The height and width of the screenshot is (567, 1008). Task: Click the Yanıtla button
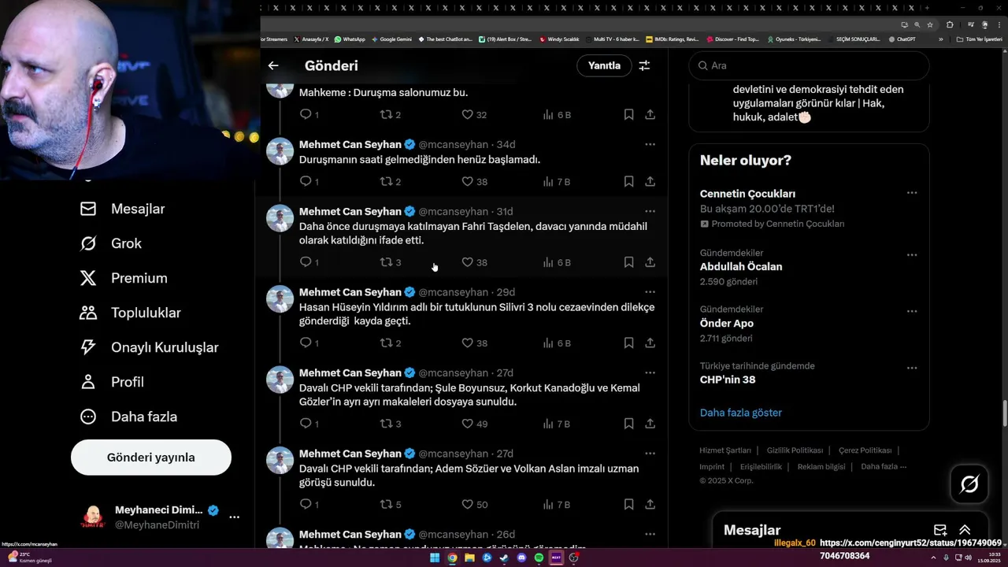point(604,65)
